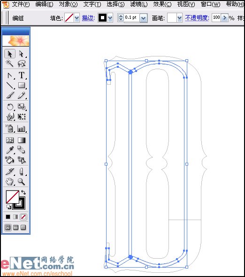Pick the Gradient tool
Screen dimensions: 245x277
click(x=22, y=140)
